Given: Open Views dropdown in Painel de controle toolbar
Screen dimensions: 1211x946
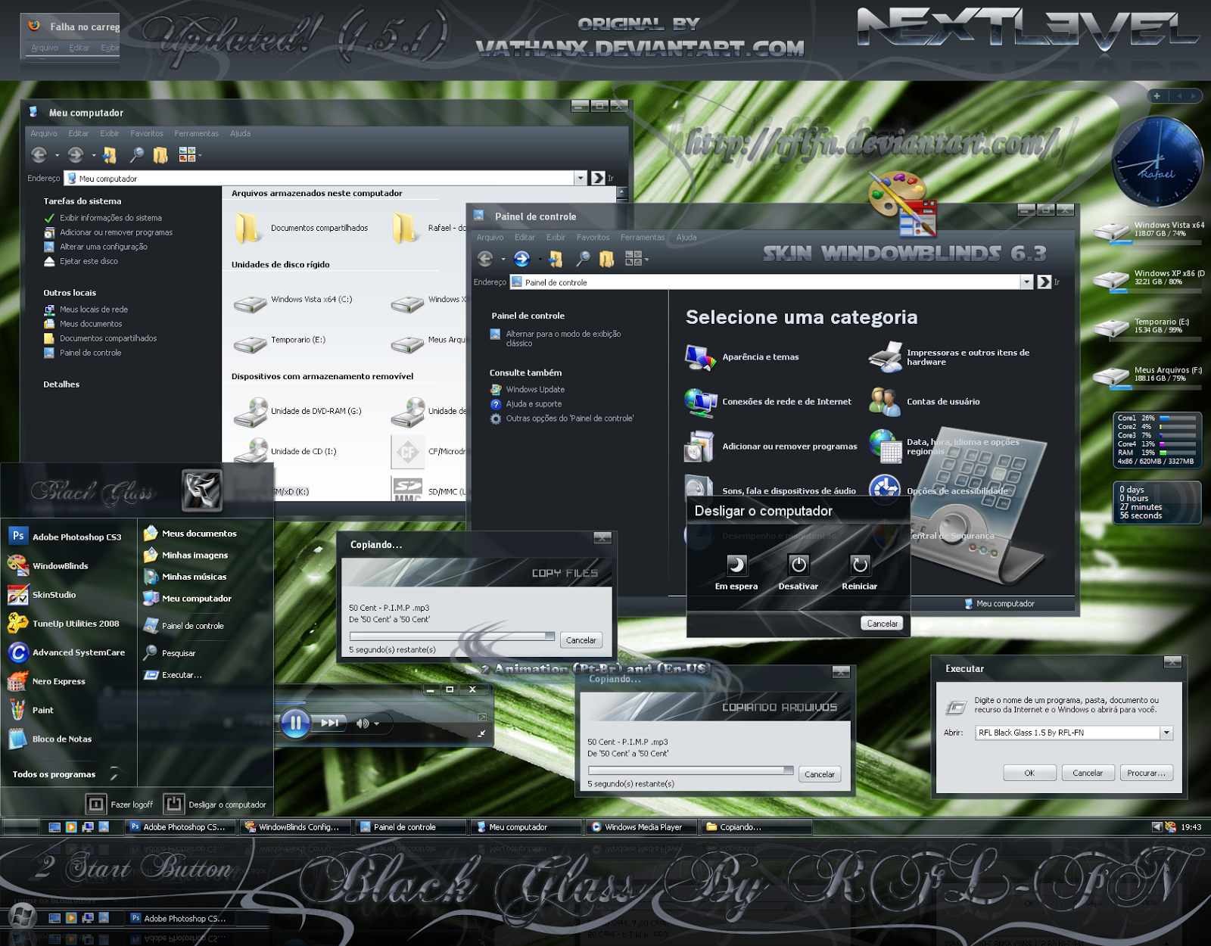Looking at the screenshot, I should coord(637,259).
